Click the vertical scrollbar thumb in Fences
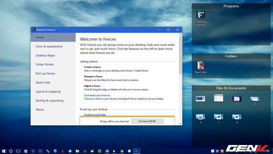Screen dimensions: 273x154 point(180,55)
